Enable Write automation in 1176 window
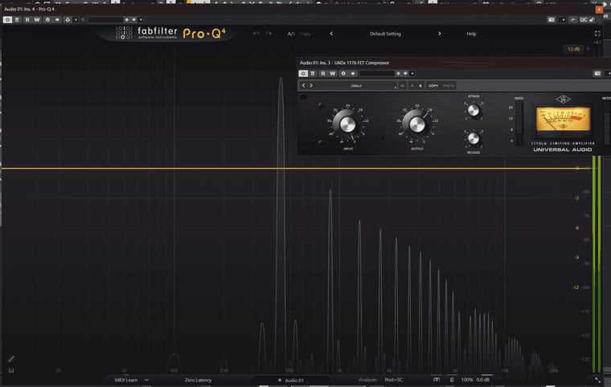611x387 pixels. (x=333, y=73)
